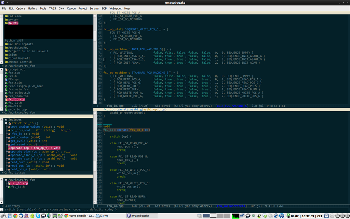Click the struct fcu_io class icon

click(10, 123)
